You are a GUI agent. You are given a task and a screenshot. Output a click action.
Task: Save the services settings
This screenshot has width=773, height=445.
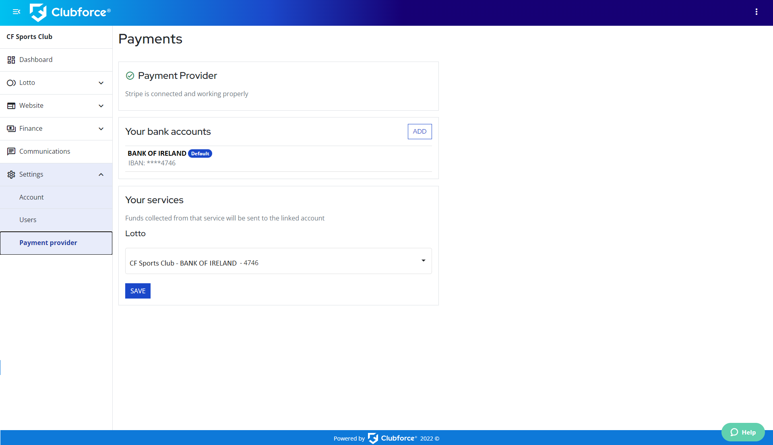[138, 291]
